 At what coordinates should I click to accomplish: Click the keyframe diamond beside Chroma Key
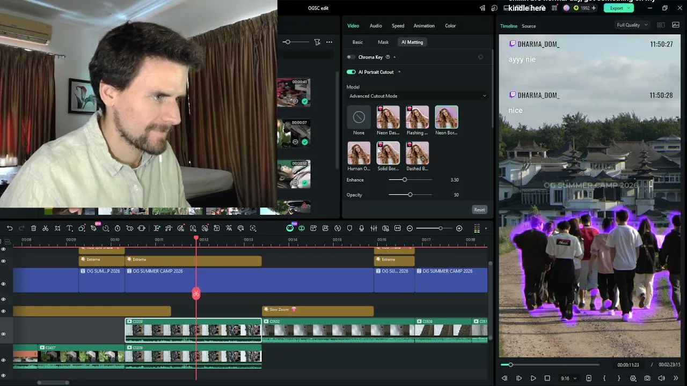[480, 57]
